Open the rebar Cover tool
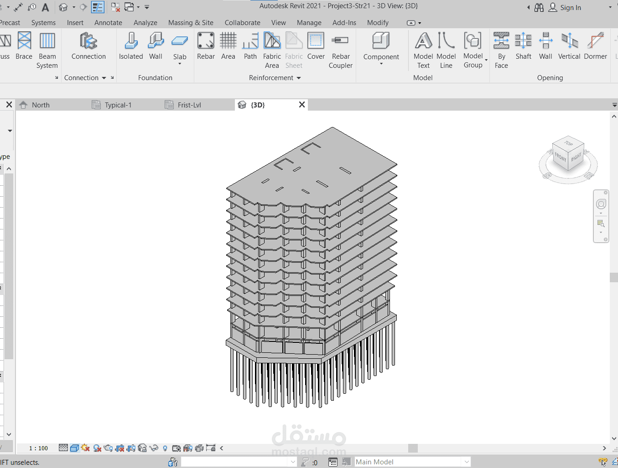 click(316, 46)
